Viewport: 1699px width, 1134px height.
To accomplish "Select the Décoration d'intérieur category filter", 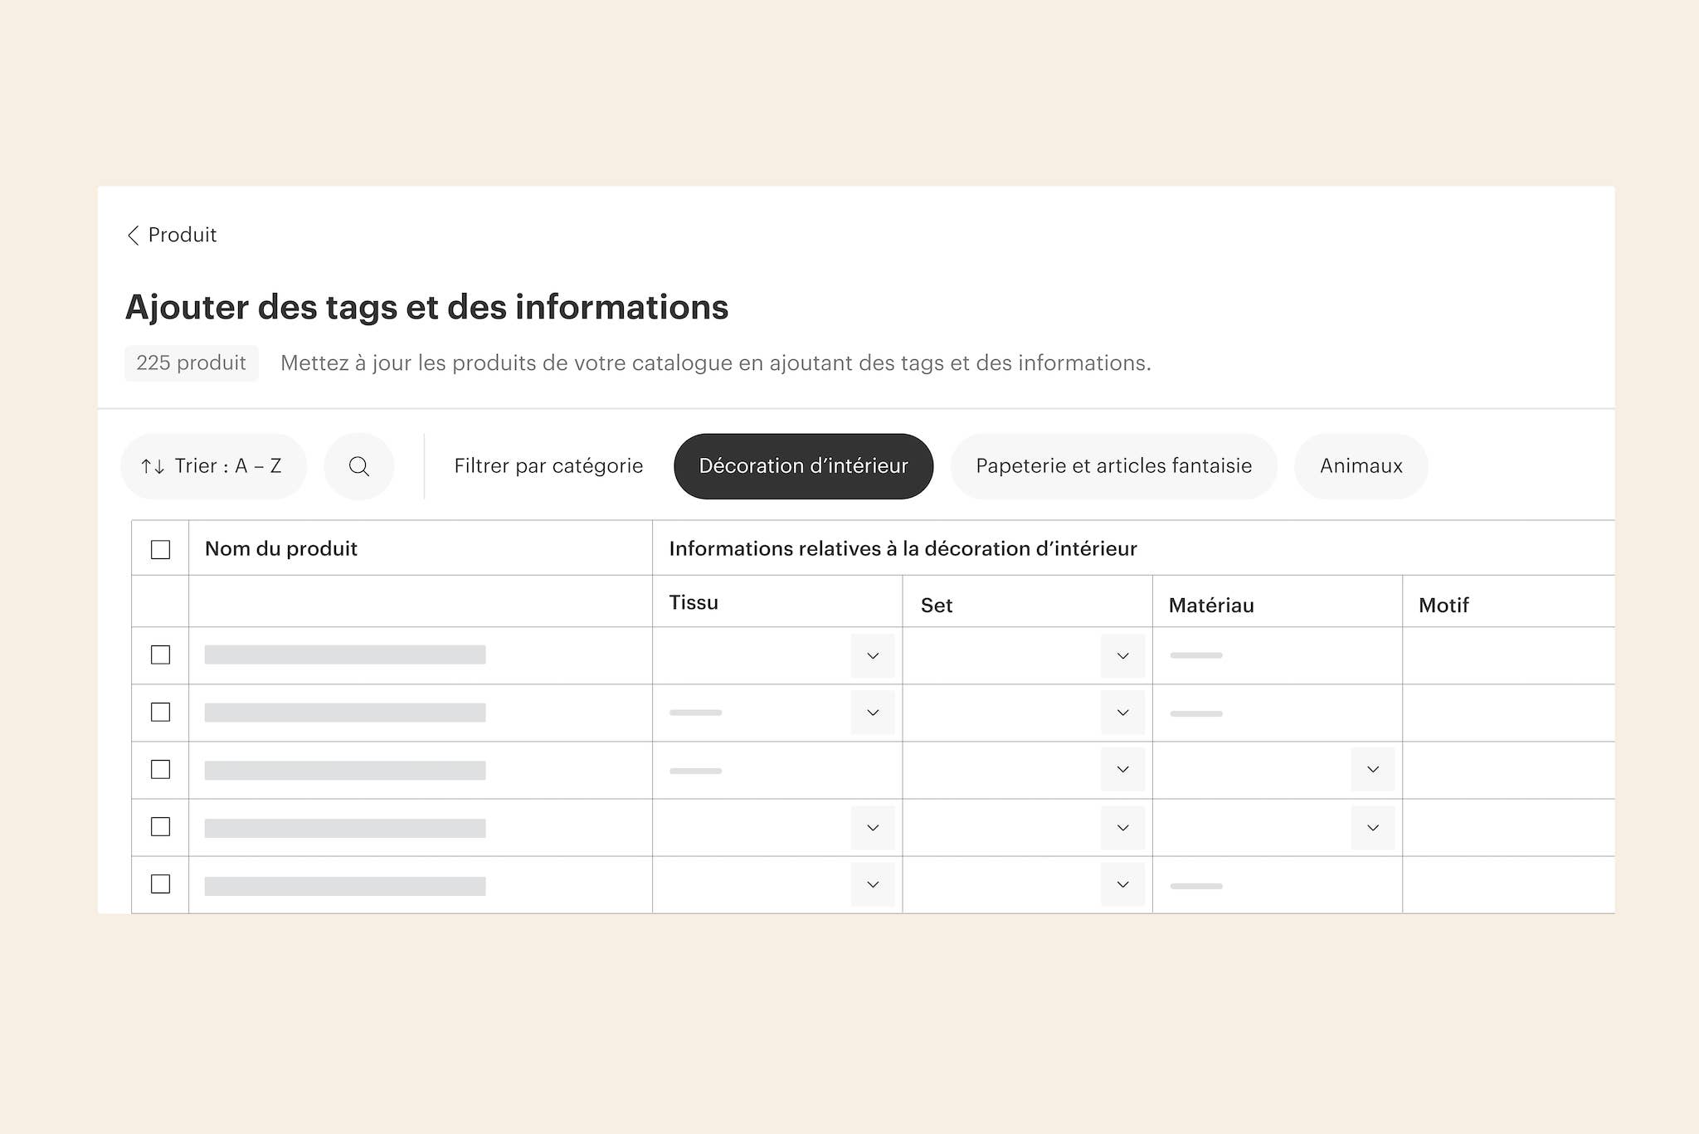I will [x=803, y=466].
